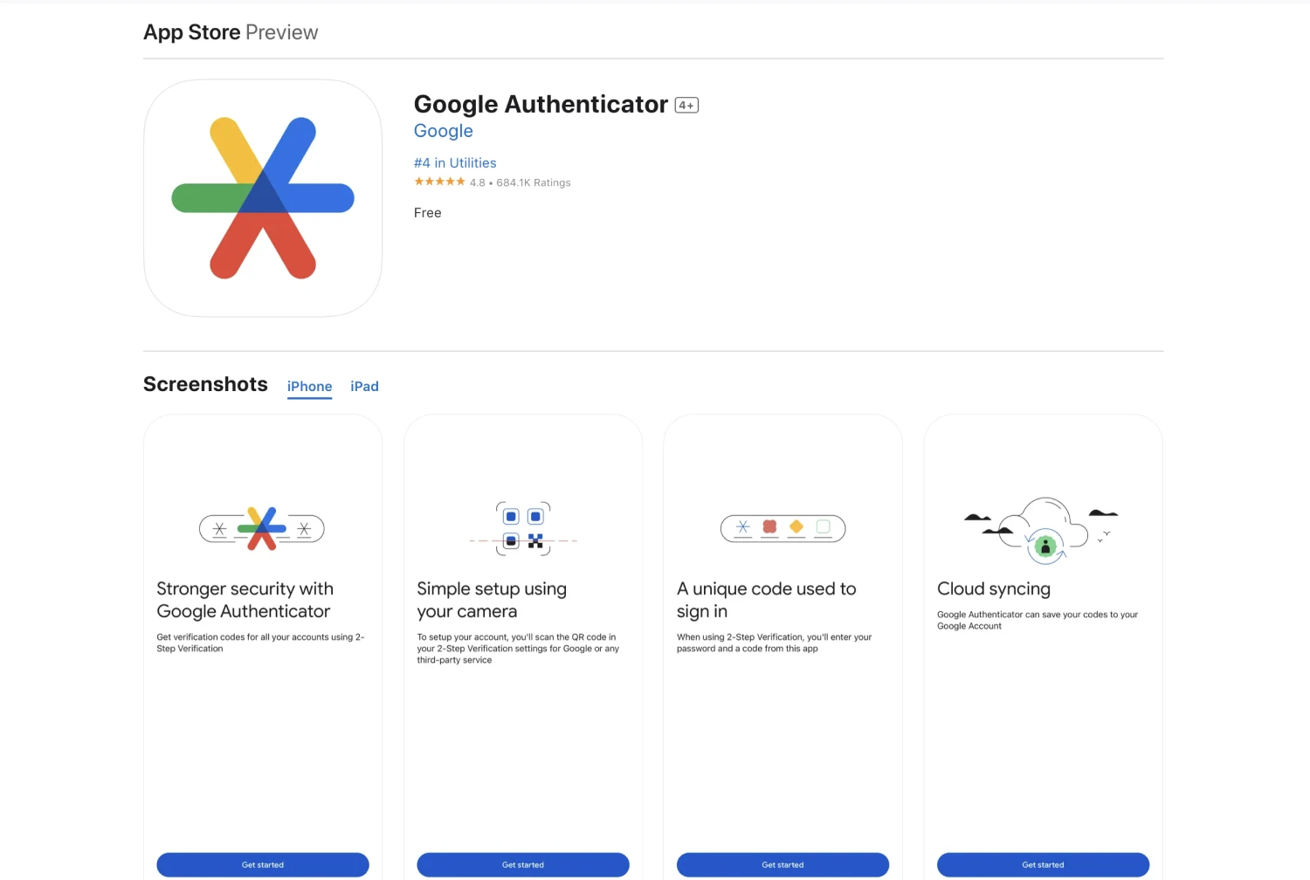Click the App Store Preview header

point(231,32)
